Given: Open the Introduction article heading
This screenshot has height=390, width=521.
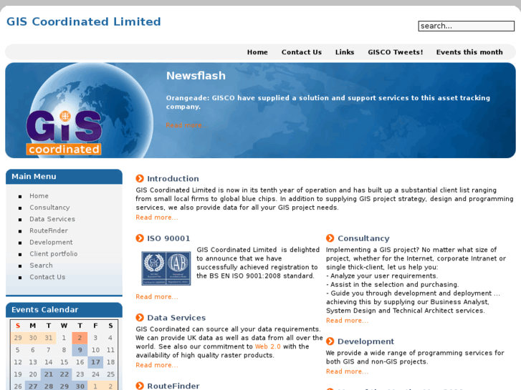Looking at the screenshot, I should tap(173, 179).
